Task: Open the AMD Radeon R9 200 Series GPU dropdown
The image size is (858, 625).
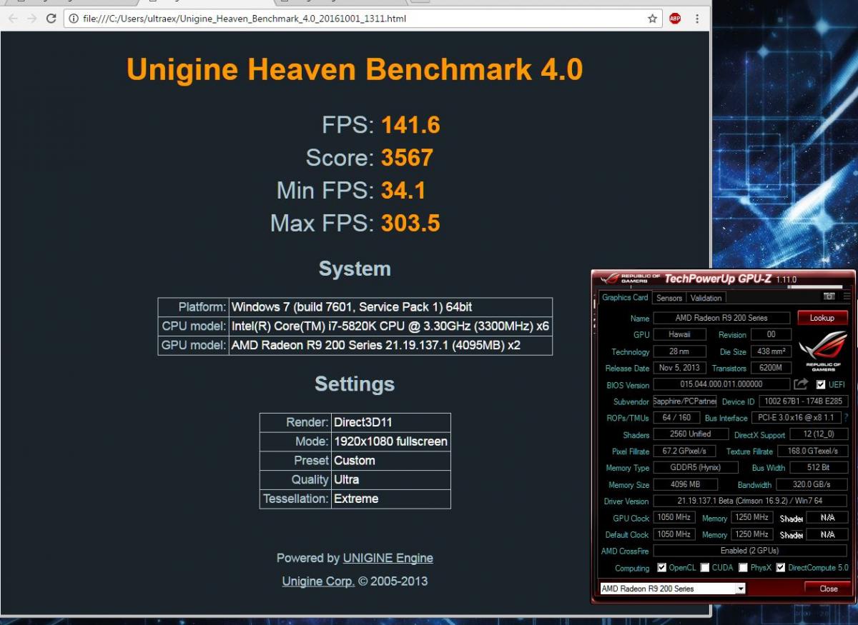Action: [x=672, y=589]
